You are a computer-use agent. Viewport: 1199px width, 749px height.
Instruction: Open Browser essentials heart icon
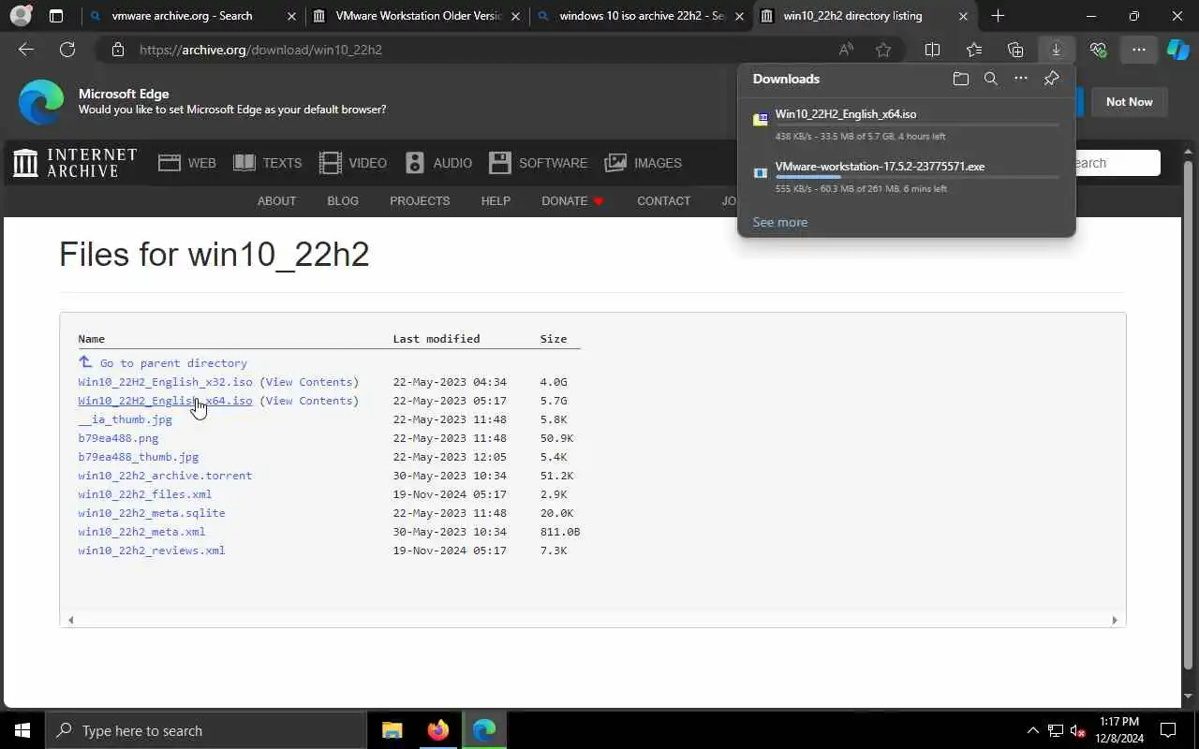[1098, 50]
